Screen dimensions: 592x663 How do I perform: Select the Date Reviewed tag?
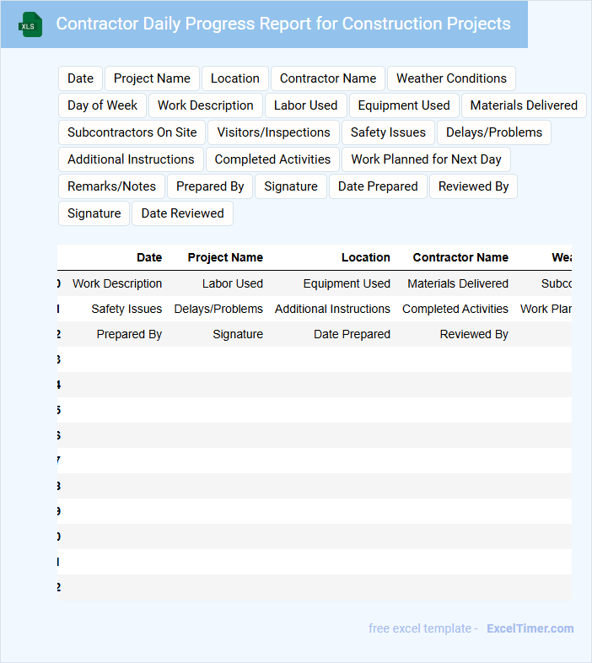[182, 213]
